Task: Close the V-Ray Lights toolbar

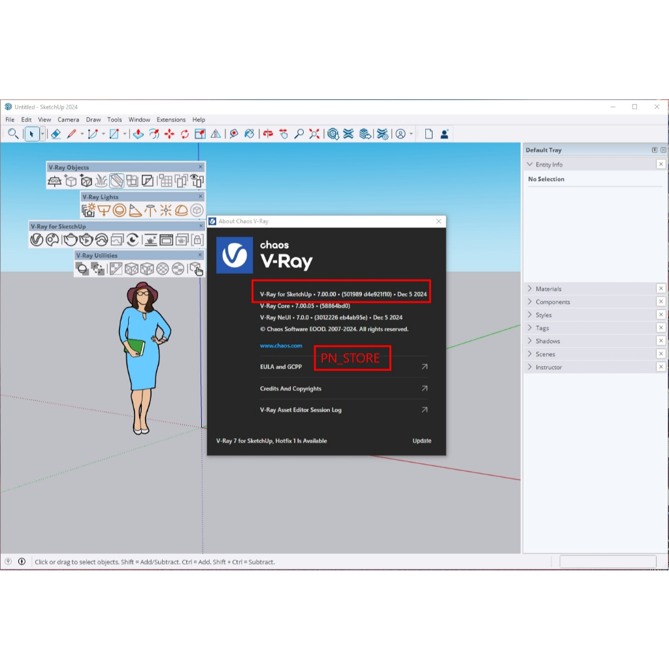Action: (x=201, y=196)
